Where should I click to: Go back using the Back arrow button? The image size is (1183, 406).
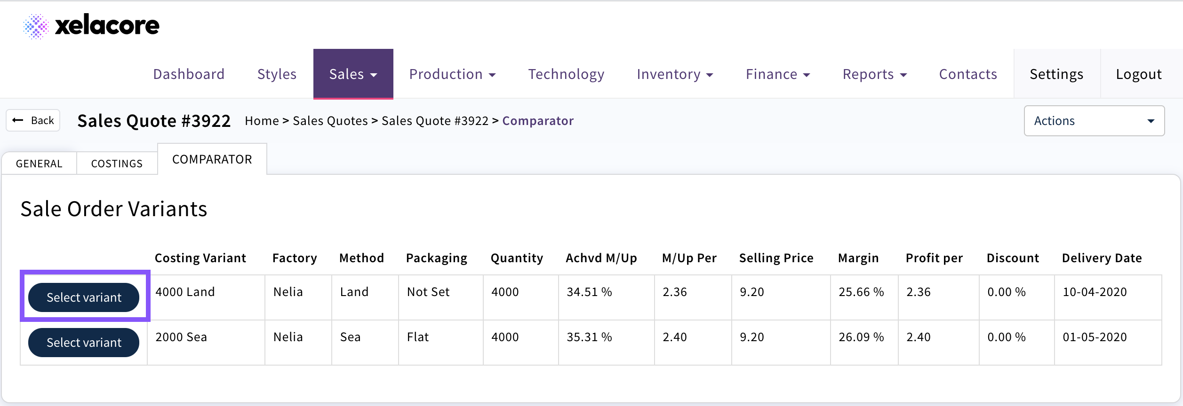click(33, 121)
